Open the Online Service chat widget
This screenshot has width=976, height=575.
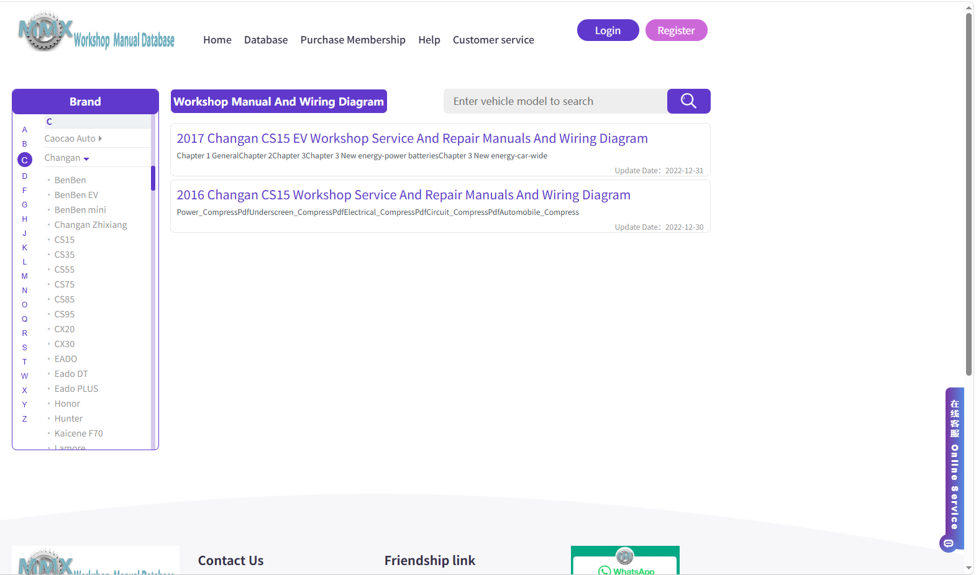click(x=954, y=469)
